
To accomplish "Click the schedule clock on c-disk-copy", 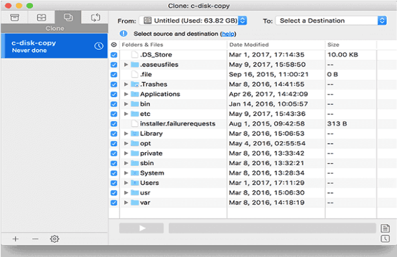I will tap(99, 46).
